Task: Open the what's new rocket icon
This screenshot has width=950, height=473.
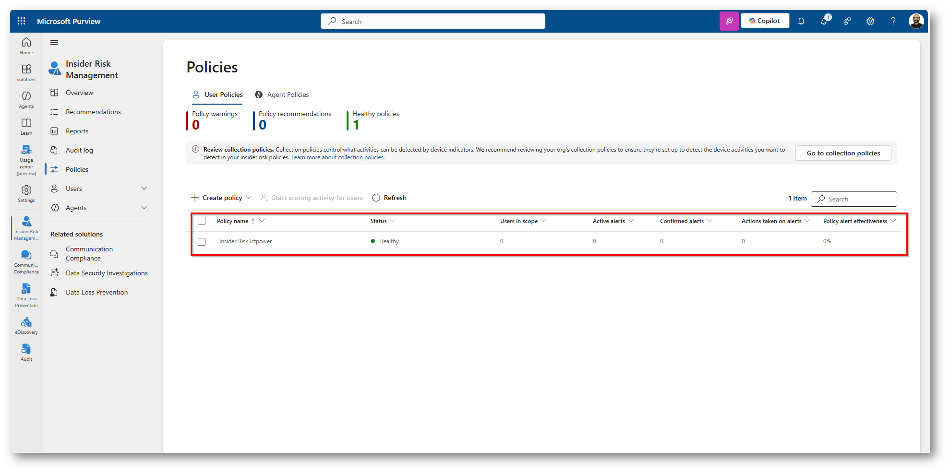Action: coord(825,21)
